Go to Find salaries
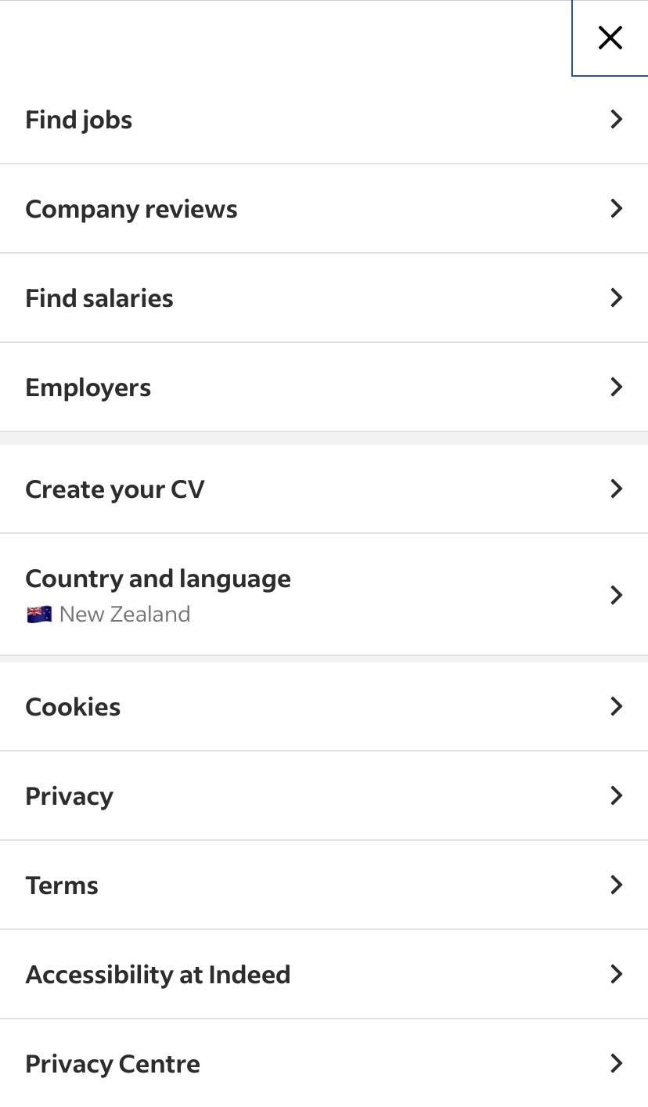This screenshot has height=1107, width=648. pyautogui.click(x=99, y=298)
